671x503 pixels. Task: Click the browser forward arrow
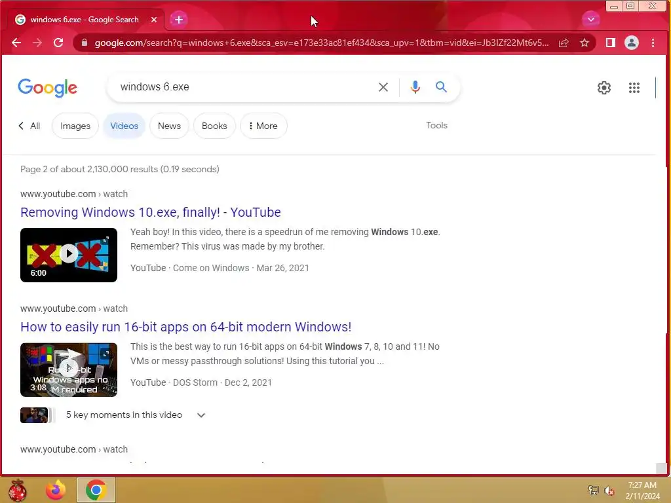point(37,43)
